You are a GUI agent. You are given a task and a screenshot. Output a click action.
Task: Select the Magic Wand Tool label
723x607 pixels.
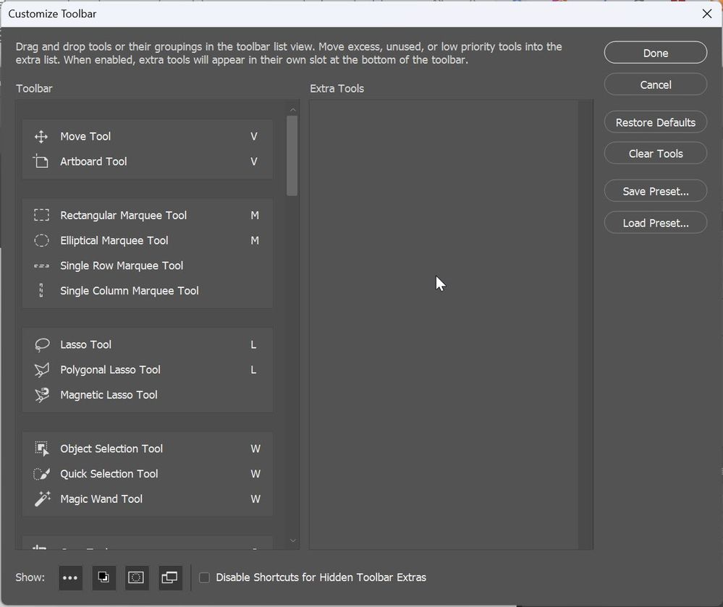click(101, 499)
